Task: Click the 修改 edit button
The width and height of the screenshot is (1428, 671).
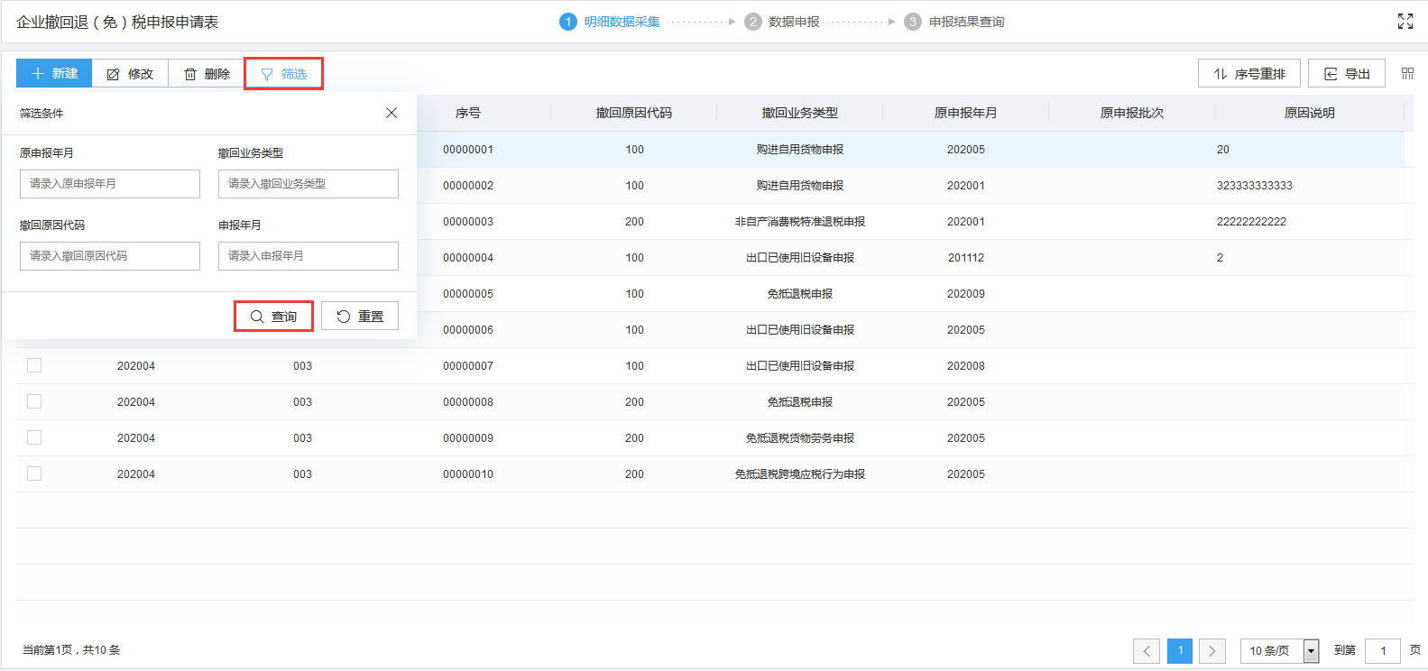Action: pyautogui.click(x=130, y=74)
